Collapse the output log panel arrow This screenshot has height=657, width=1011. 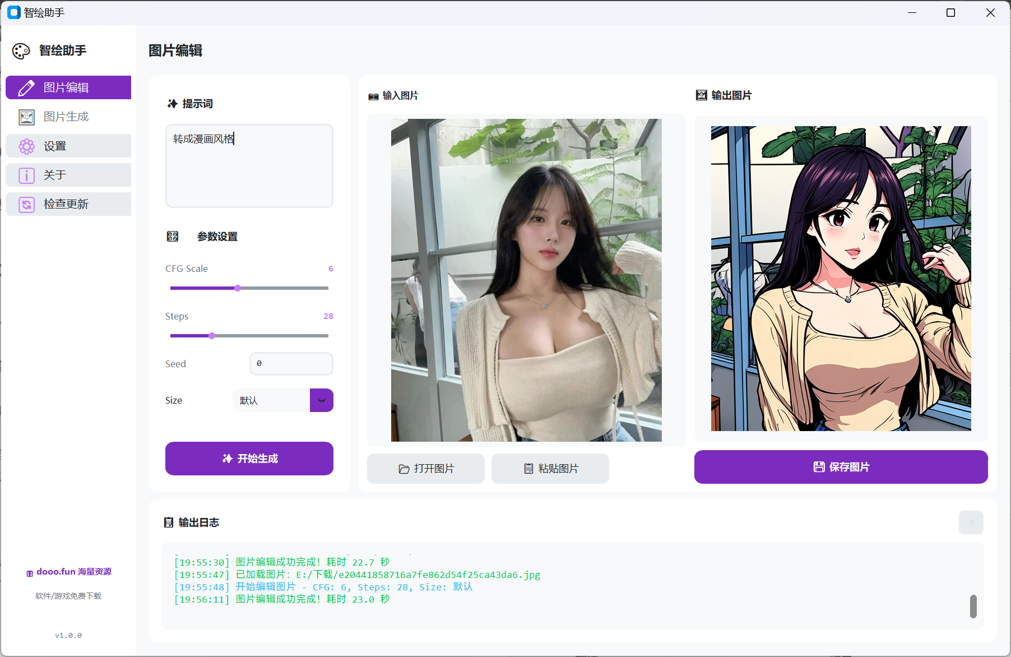click(x=971, y=522)
